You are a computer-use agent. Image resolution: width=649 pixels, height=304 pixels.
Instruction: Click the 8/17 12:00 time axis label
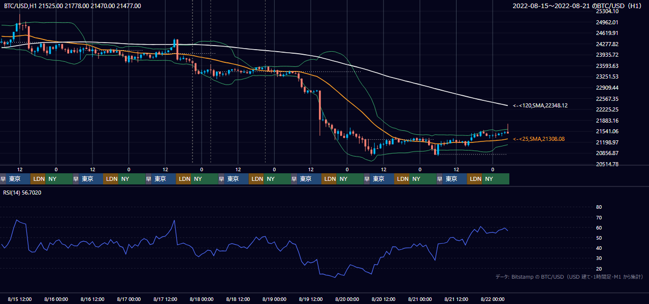(165, 299)
